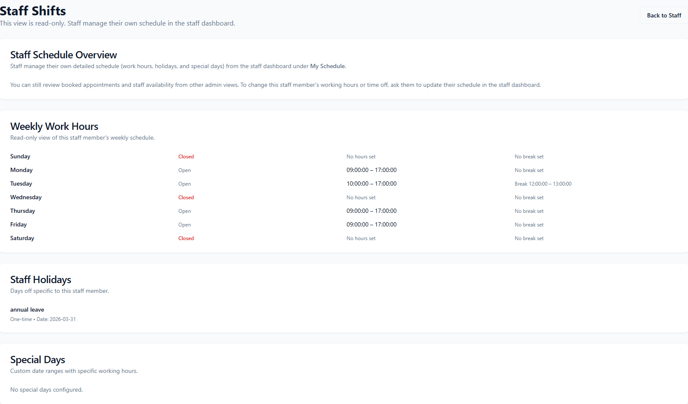Click Tuesday's 10:00:00 – 17:00:00 hours
The height and width of the screenshot is (404, 688).
pyautogui.click(x=371, y=184)
